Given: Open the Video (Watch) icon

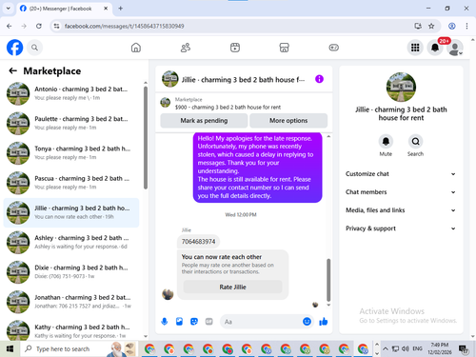Looking at the screenshot, I should tap(235, 48).
